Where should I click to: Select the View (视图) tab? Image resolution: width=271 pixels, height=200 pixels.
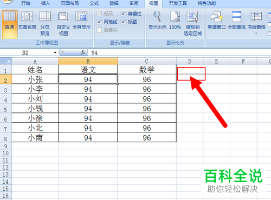coord(153,3)
